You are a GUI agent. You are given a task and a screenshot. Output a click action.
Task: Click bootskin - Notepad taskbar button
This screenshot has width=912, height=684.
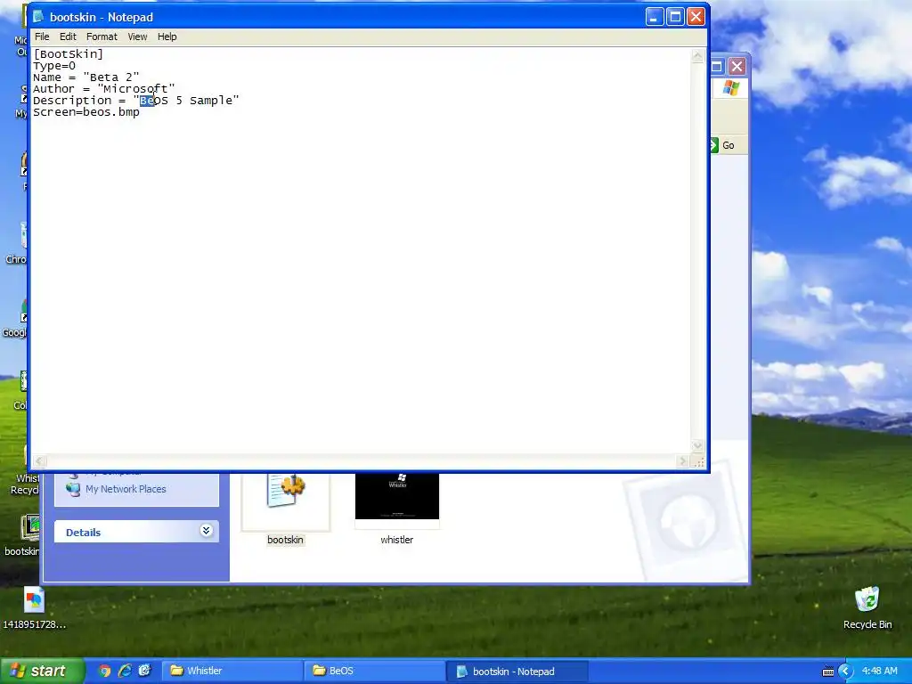(517, 672)
